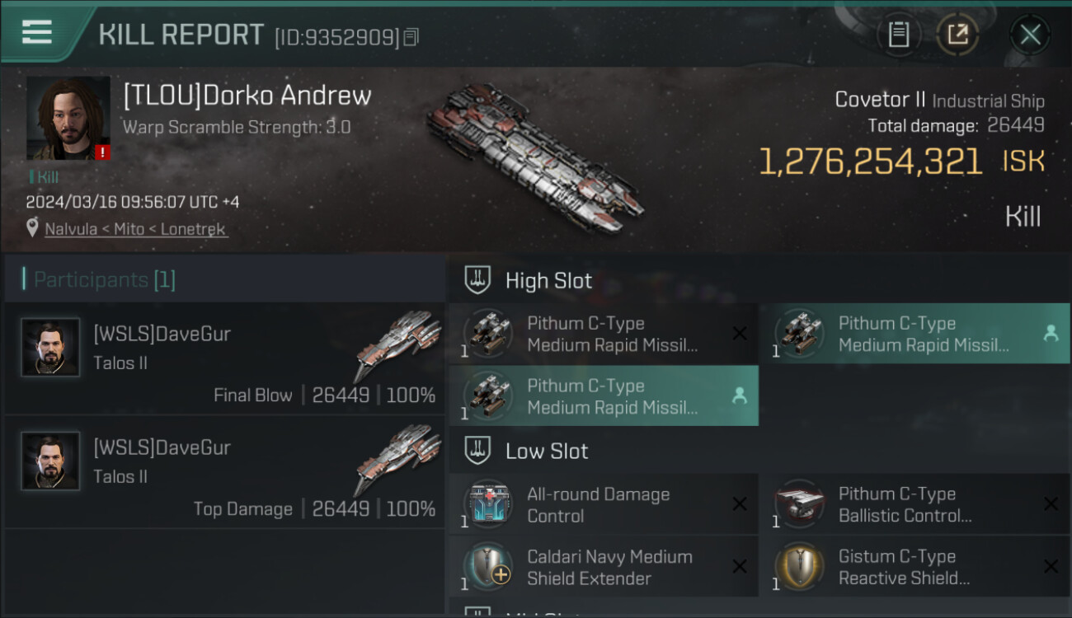The height and width of the screenshot is (618, 1072).
Task: Click the clipboard report icon
Action: pos(898,35)
